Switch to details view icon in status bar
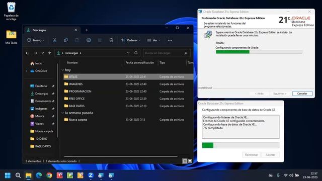This screenshot has width=322, height=181. click(185, 161)
